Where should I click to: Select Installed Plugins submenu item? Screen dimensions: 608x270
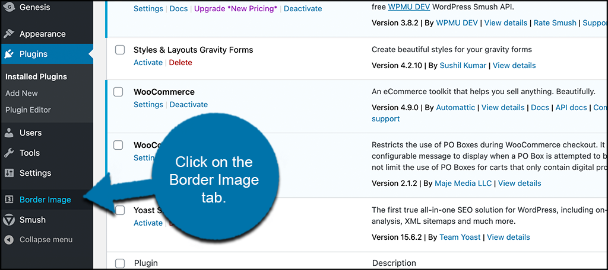coord(36,76)
